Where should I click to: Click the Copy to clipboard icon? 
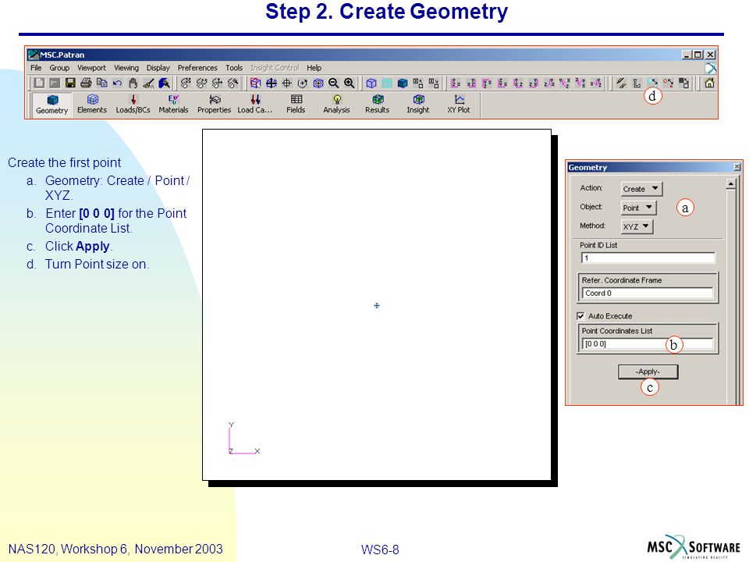click(x=101, y=84)
